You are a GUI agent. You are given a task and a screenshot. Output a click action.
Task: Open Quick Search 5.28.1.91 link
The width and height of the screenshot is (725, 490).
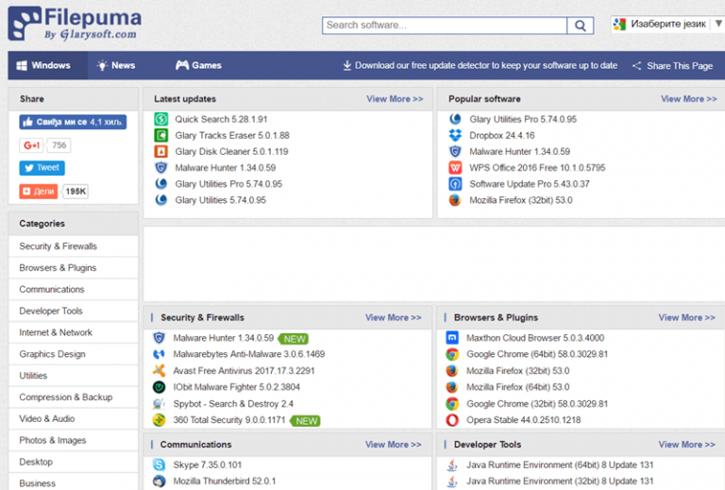click(221, 119)
